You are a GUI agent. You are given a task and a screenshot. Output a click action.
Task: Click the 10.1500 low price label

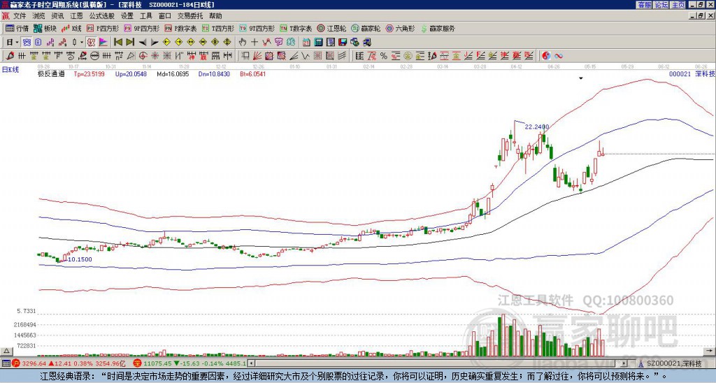coord(80,259)
